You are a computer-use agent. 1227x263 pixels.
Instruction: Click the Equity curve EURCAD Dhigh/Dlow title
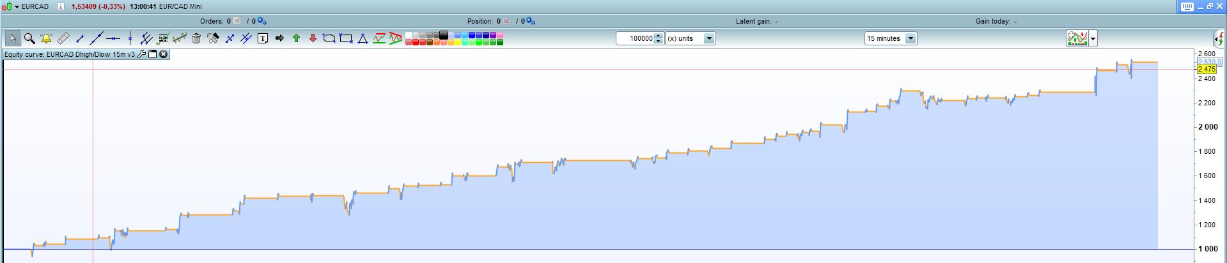point(70,55)
